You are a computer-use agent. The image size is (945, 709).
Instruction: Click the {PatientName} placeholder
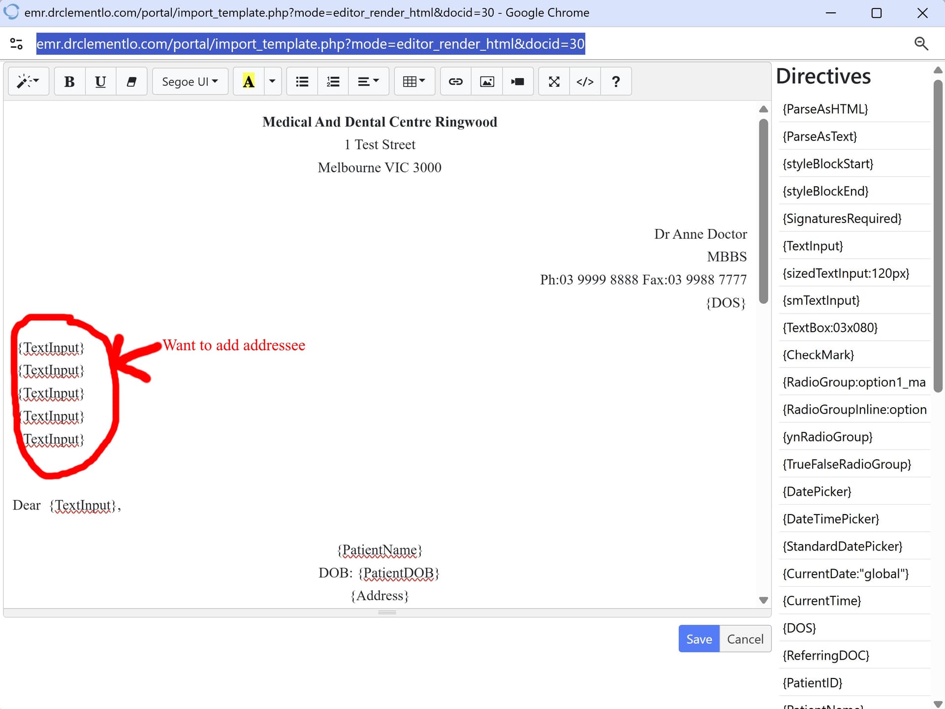coord(379,550)
